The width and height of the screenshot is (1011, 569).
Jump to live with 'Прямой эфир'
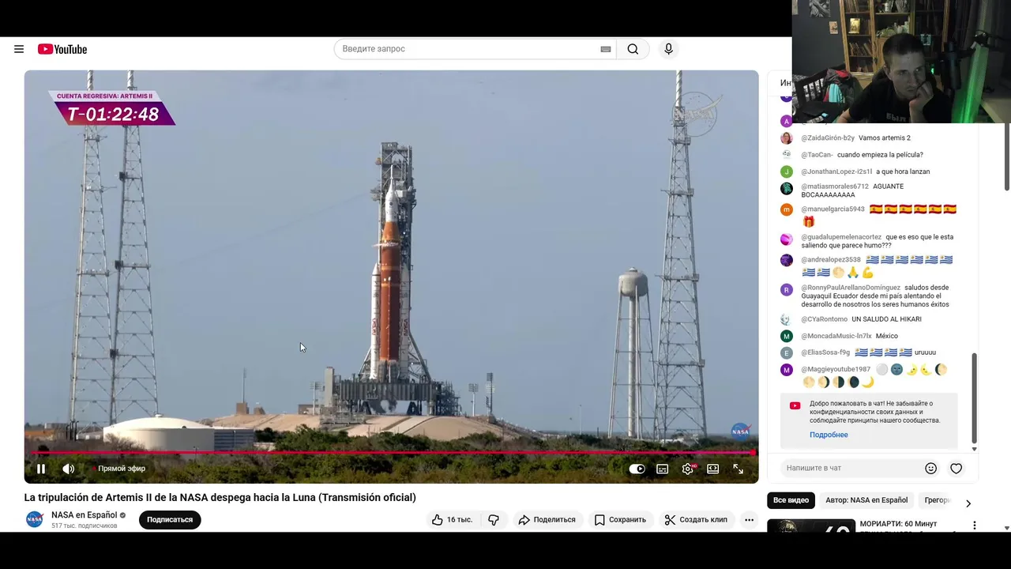[121, 469]
